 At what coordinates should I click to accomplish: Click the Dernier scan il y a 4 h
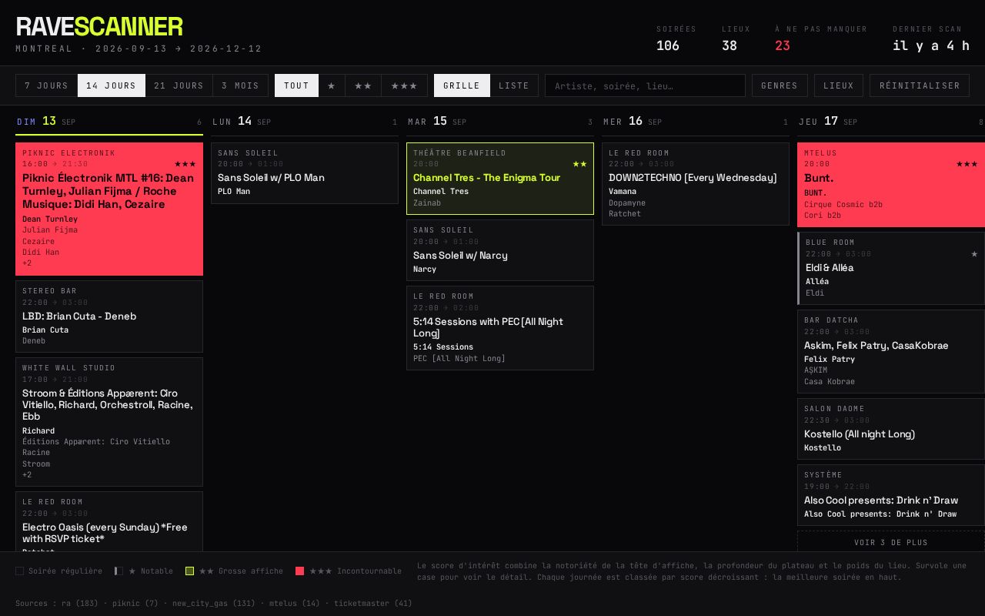pyautogui.click(x=931, y=46)
